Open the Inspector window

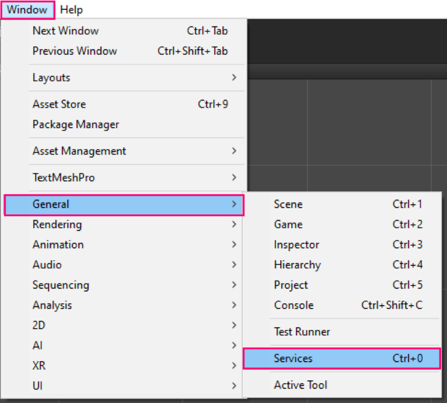(342, 245)
